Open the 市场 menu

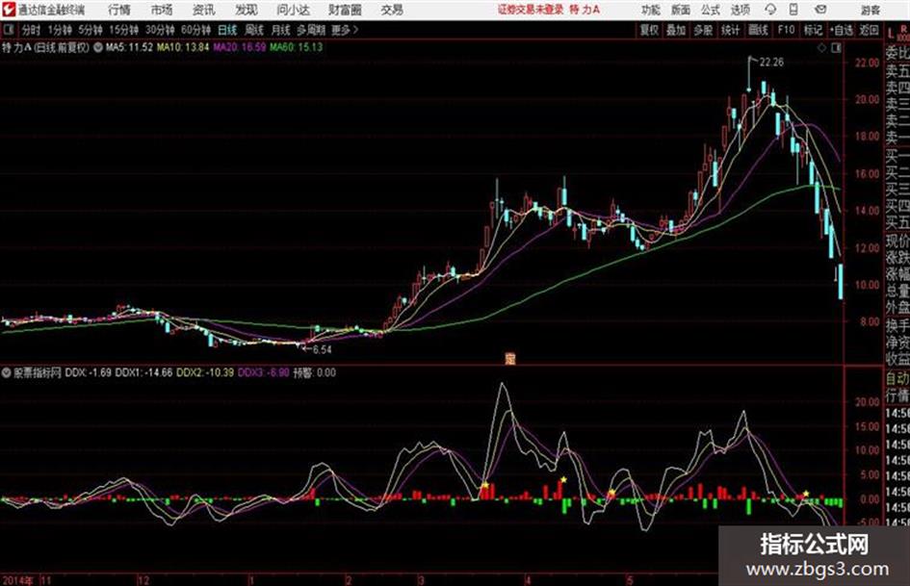[x=162, y=10]
